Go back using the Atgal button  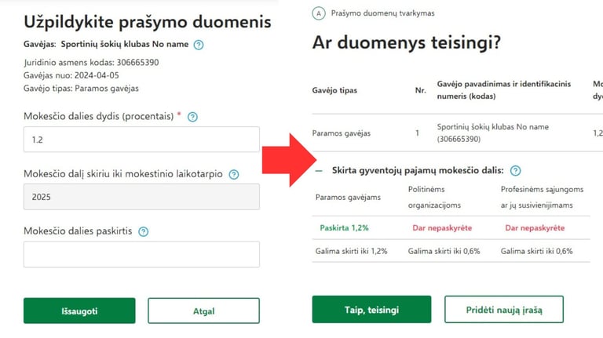point(203,311)
